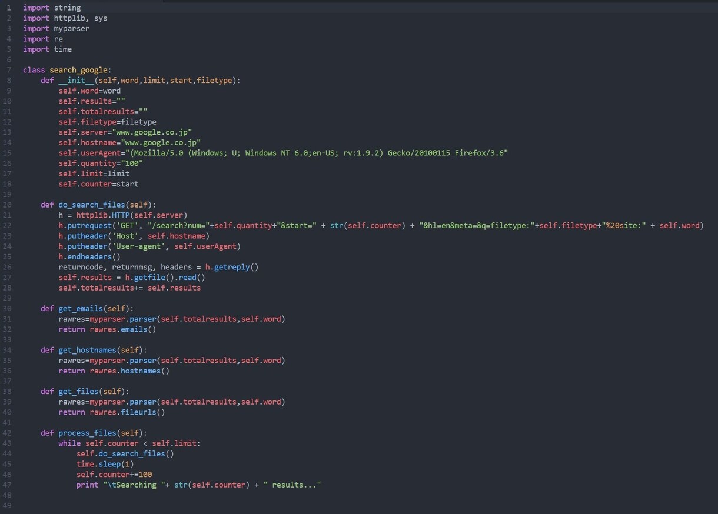Click the "self.hostname" assignment line
Screen dimensions: 718x514
click(130, 142)
